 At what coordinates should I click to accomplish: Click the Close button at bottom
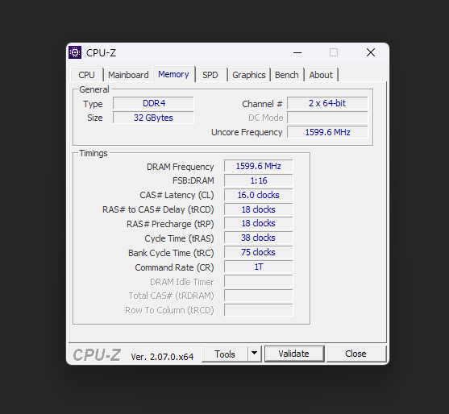pos(356,354)
